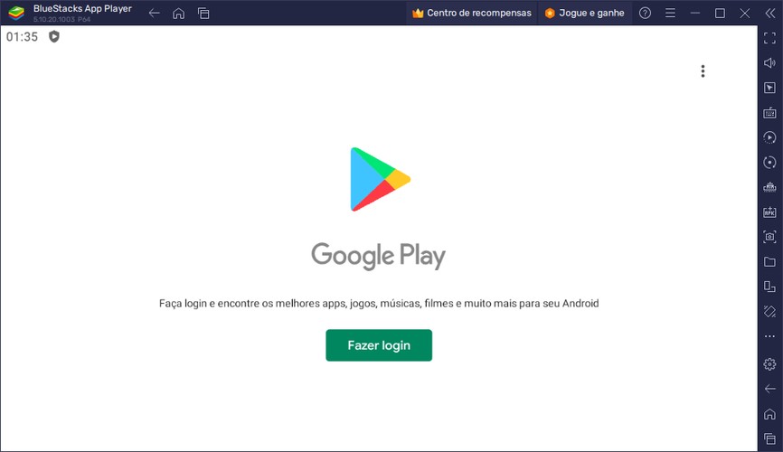Viewport: 783px width, 452px height.
Task: Click the 01:35 clock text
Action: coord(22,37)
